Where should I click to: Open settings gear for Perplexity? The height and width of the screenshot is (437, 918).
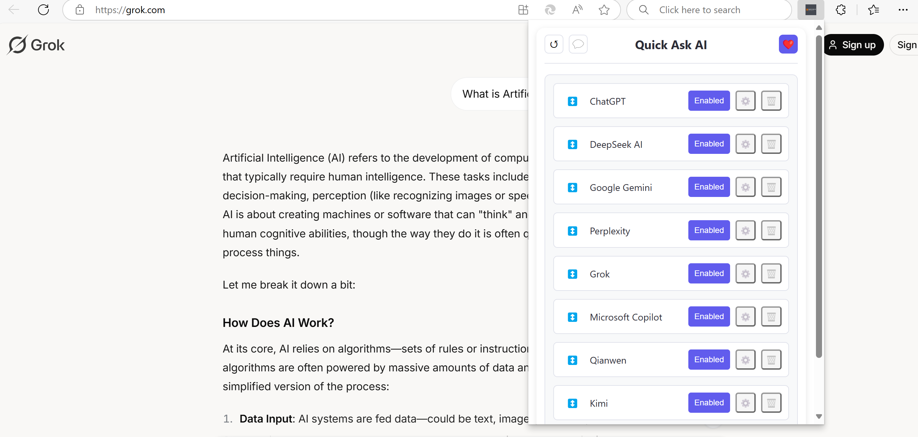click(746, 230)
